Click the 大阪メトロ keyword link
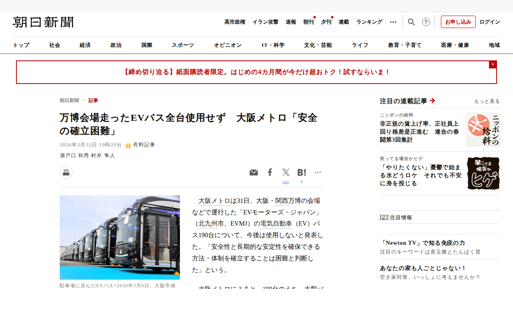The height and width of the screenshot is (320, 513). [214, 200]
